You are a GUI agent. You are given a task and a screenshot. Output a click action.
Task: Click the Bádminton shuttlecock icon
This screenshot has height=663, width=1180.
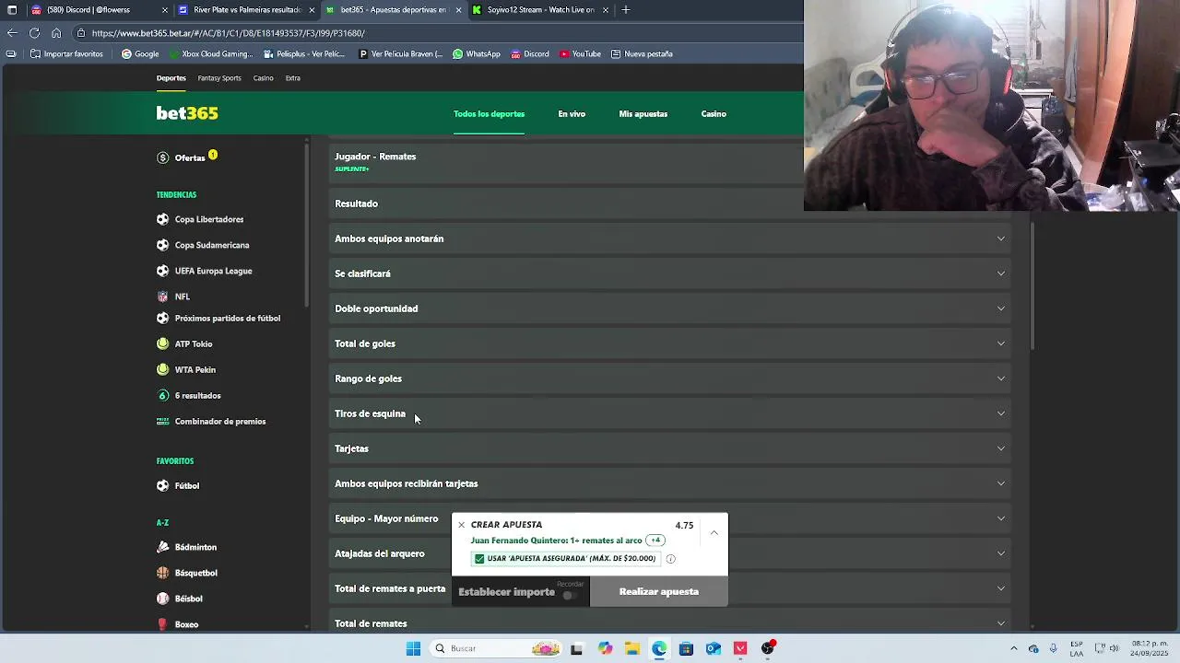pos(163,547)
